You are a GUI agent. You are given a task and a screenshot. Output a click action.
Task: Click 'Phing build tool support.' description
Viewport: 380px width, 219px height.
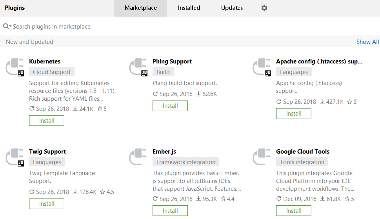pyautogui.click(x=185, y=83)
